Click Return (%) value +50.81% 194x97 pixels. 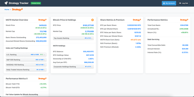185,32
